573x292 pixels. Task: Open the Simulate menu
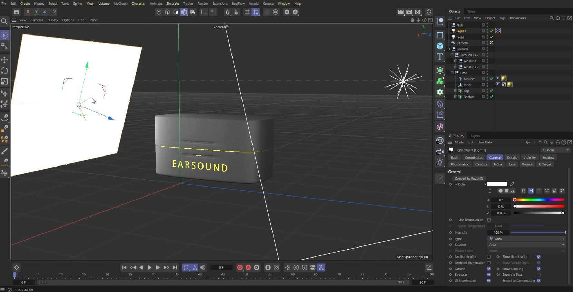click(x=172, y=4)
